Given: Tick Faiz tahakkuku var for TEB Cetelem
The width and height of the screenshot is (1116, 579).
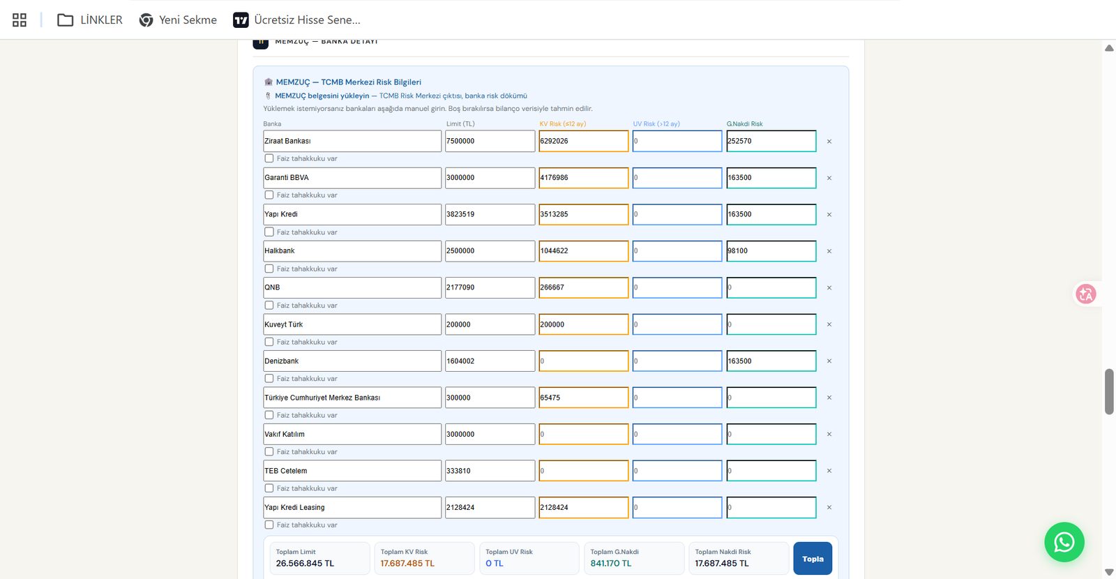Looking at the screenshot, I should (x=269, y=488).
